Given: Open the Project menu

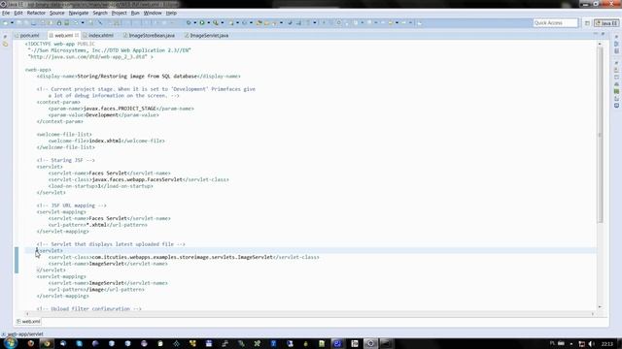Looking at the screenshot, I should [x=119, y=13].
